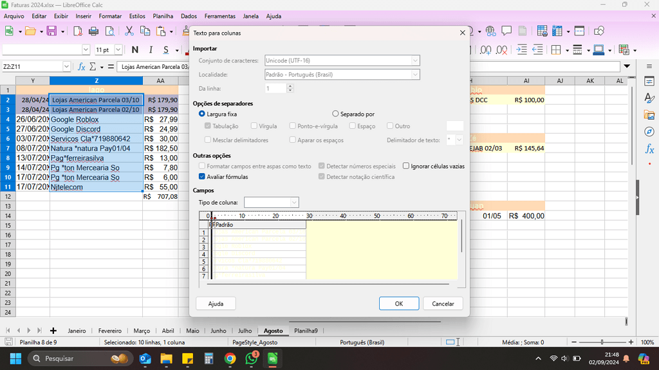Click the Add decimal place icon

486,50
